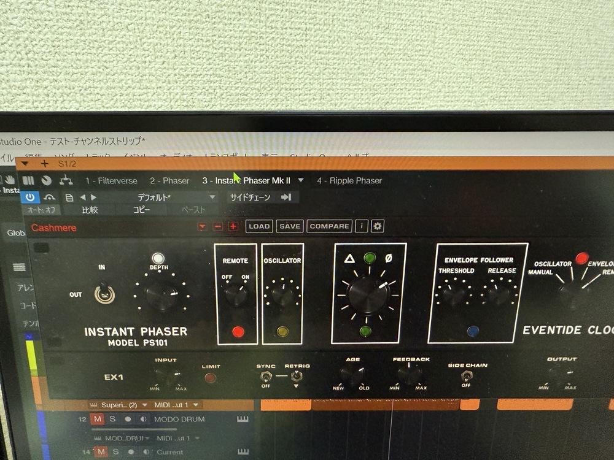614x460 pixels.
Task: Click the DEPTH knob
Action: click(x=161, y=296)
